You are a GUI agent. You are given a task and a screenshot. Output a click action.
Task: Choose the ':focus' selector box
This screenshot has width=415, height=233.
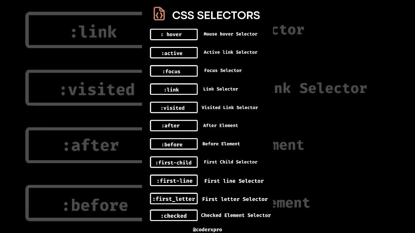174,71
